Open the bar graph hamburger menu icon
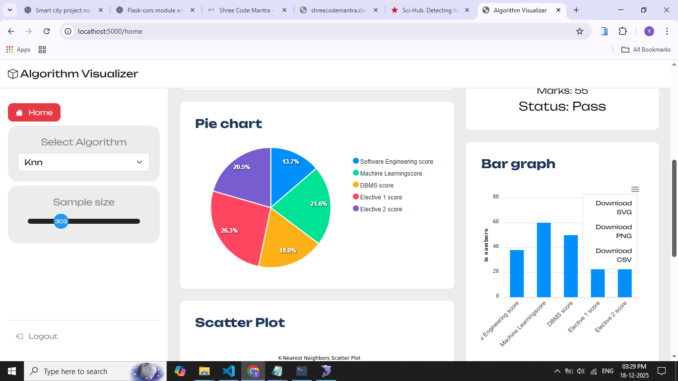Screen dimensions: 678x381 pos(635,190)
